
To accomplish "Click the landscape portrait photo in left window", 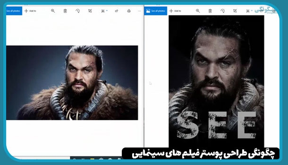I will (72, 82).
